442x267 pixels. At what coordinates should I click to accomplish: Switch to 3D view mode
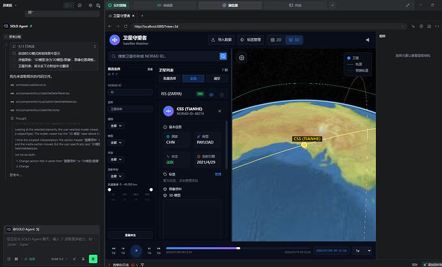pyautogui.click(x=294, y=40)
